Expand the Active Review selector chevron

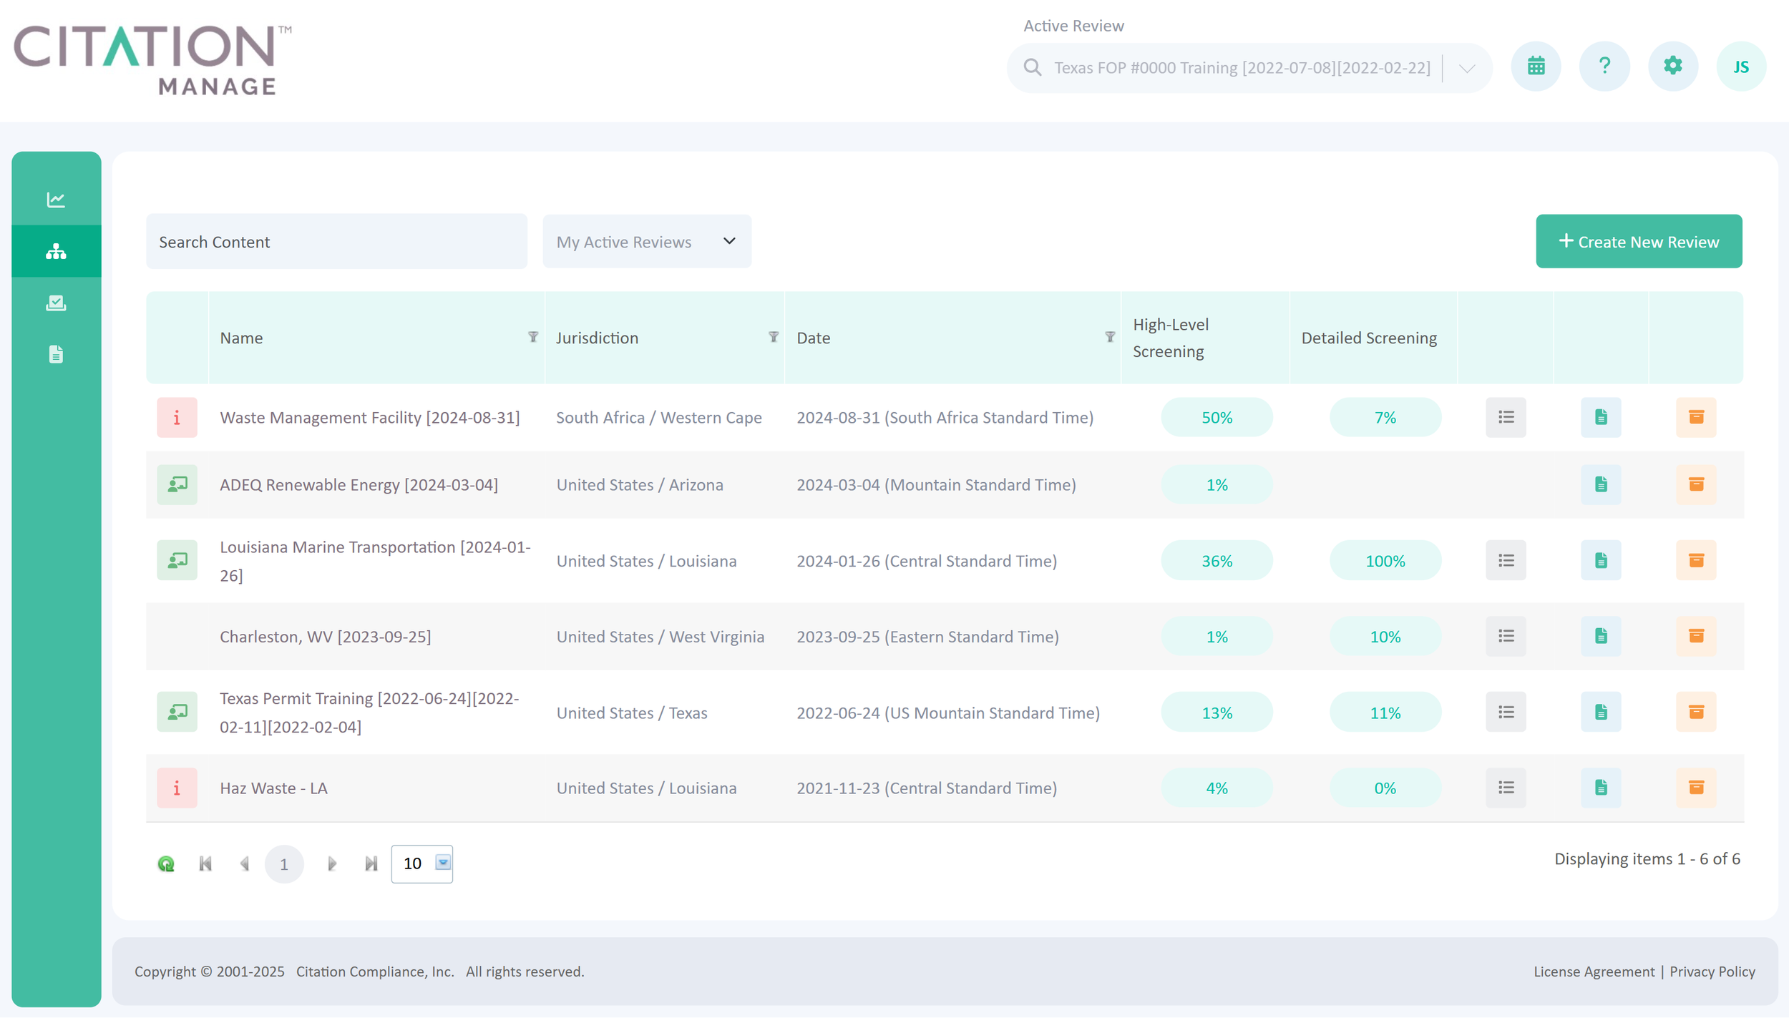(1467, 68)
